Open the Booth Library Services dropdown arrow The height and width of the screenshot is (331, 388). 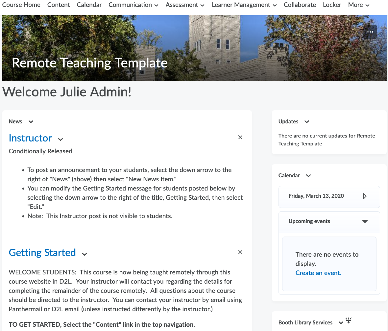click(341, 323)
